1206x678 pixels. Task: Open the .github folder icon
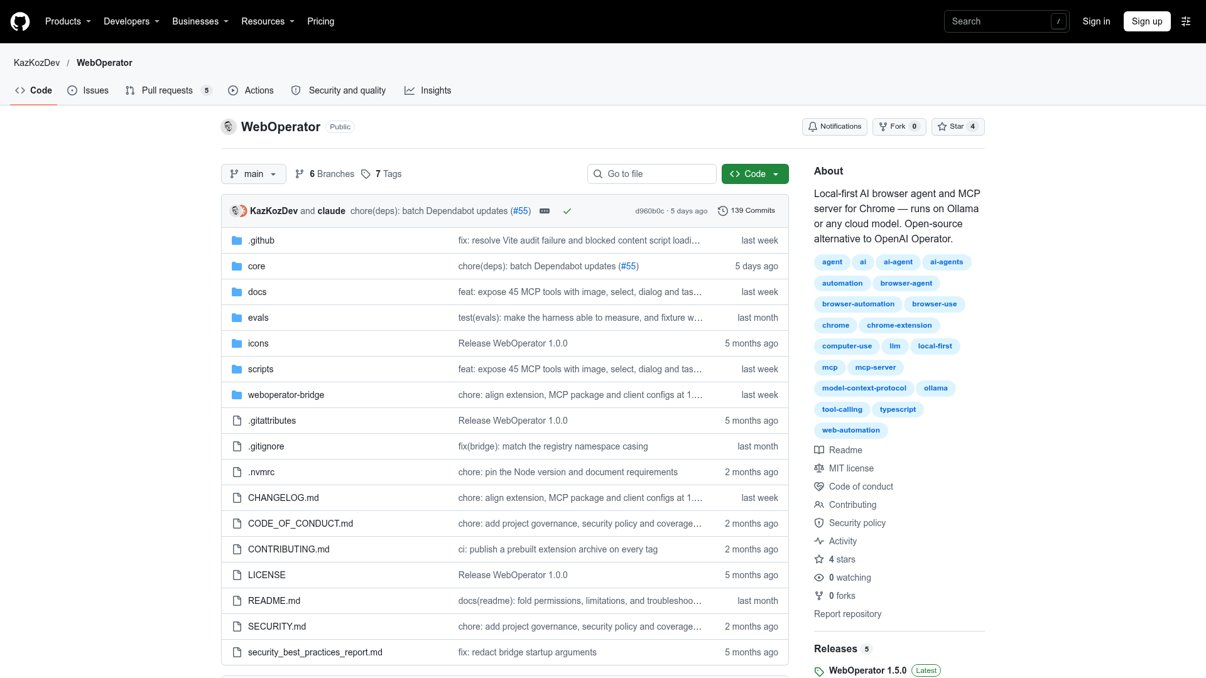point(237,240)
